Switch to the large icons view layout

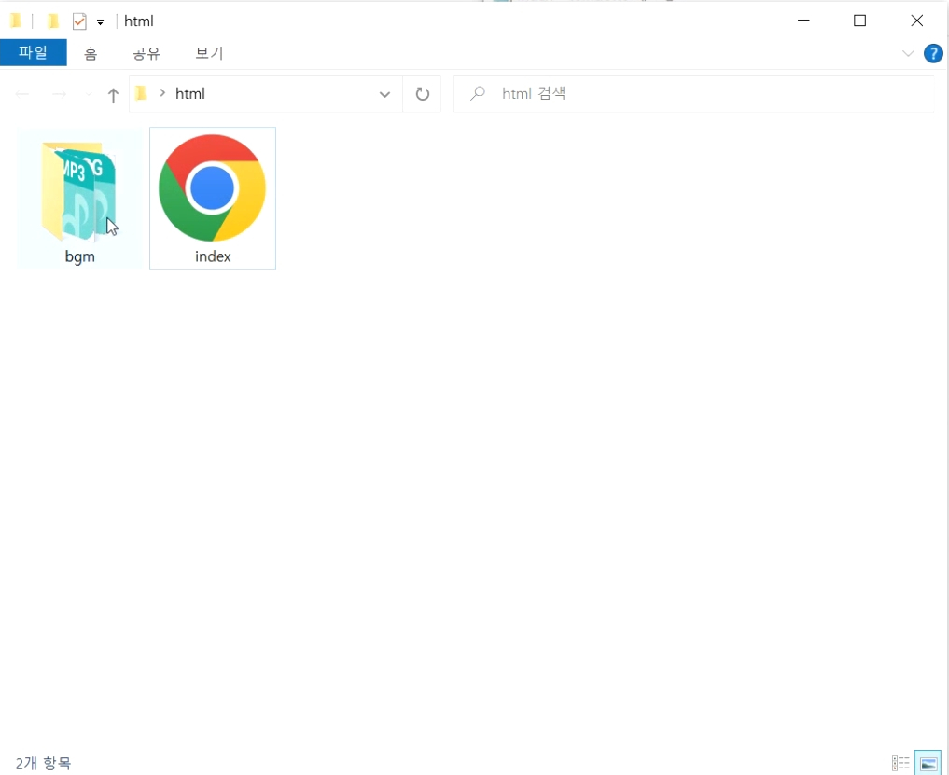point(928,763)
